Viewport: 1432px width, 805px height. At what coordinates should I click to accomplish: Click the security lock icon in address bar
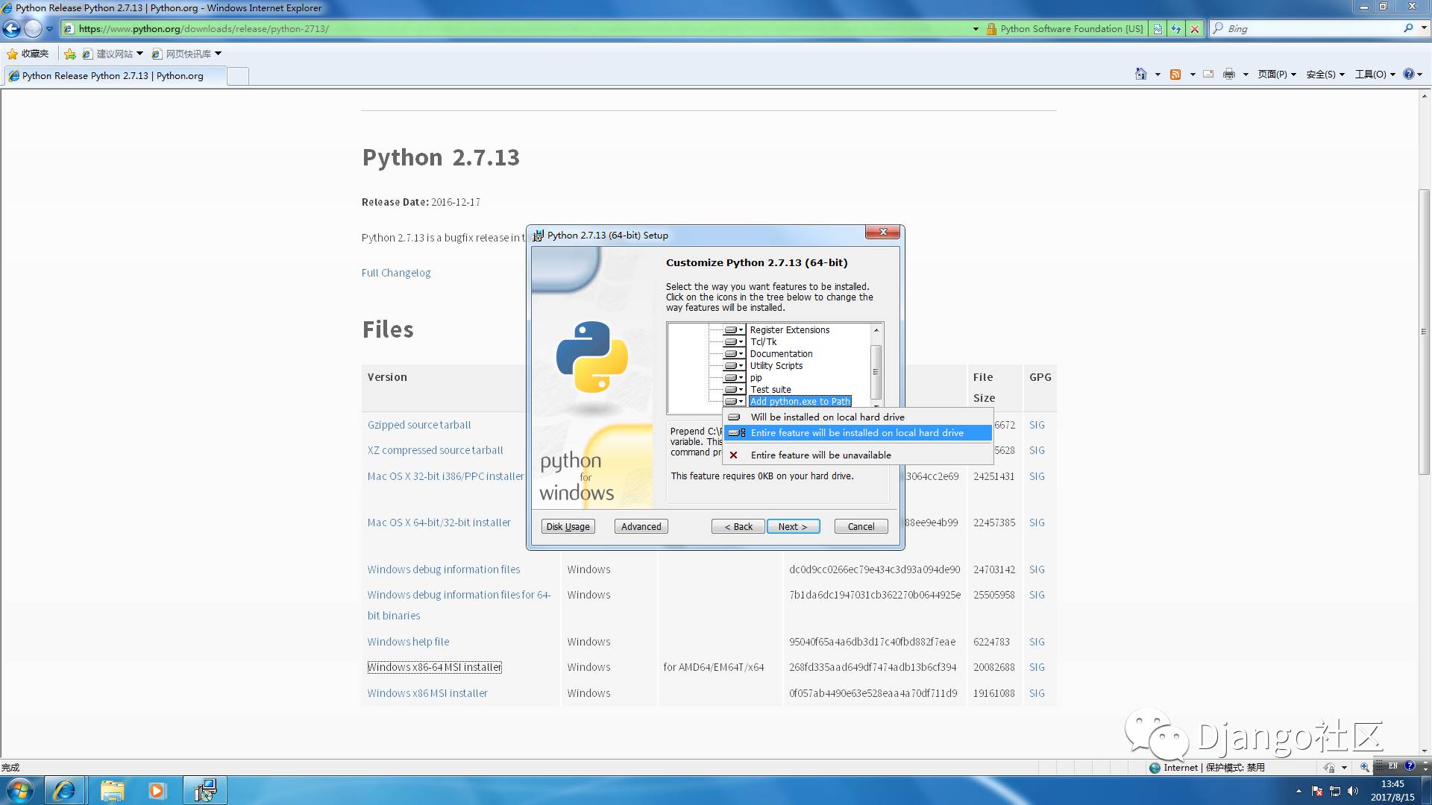[991, 29]
